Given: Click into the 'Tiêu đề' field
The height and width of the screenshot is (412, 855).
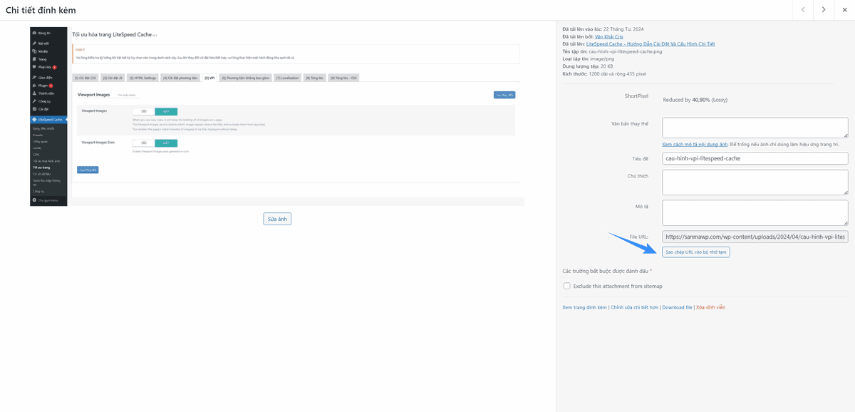Looking at the screenshot, I should tap(755, 158).
